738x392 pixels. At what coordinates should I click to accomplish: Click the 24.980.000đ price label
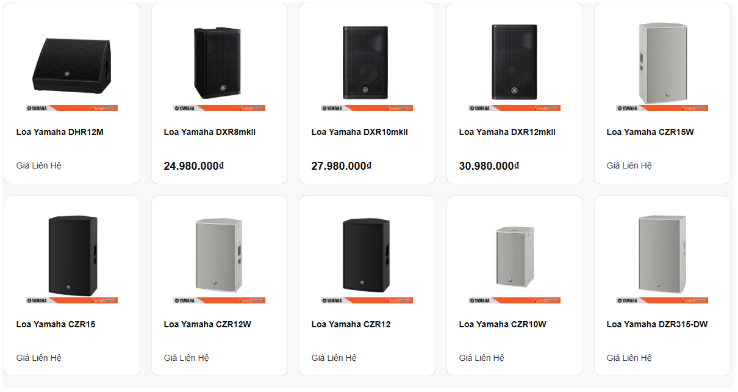click(194, 165)
